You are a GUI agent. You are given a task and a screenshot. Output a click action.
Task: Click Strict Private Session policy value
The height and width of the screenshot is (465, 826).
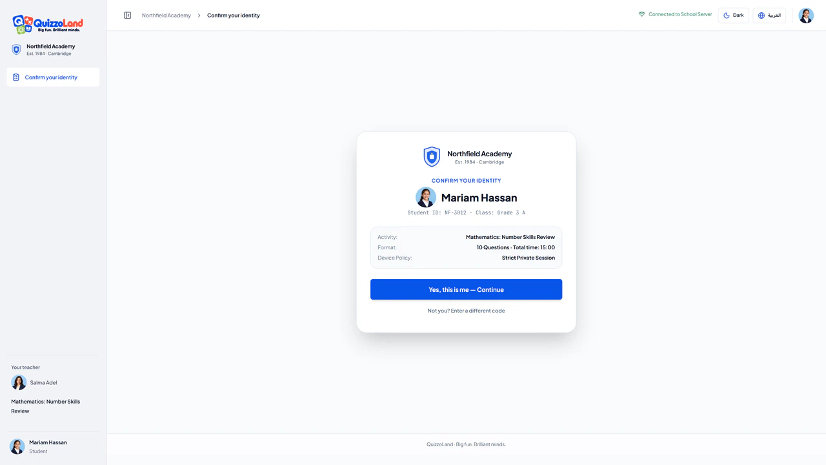click(529, 258)
